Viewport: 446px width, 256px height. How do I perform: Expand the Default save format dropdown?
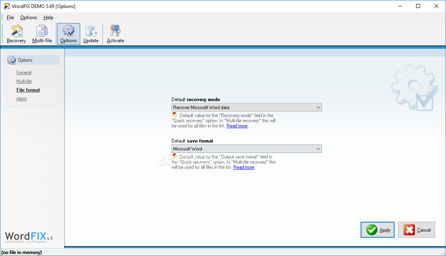pos(247,149)
